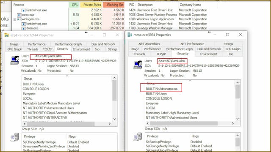
Task: Click the privilege server icon in mmc.exe Properties
Action: pyautogui.click(x=138, y=137)
